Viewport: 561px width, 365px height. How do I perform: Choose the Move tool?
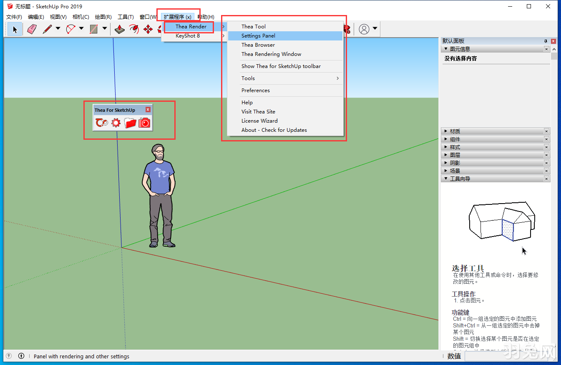click(148, 29)
